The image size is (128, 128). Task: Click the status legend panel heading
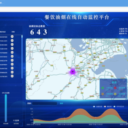pyautogui.click(x=114, y=82)
